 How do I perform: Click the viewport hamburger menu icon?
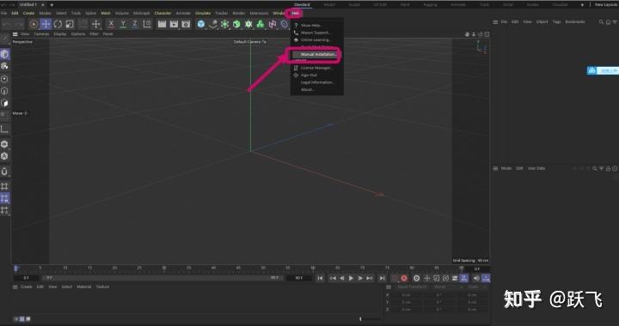point(15,33)
